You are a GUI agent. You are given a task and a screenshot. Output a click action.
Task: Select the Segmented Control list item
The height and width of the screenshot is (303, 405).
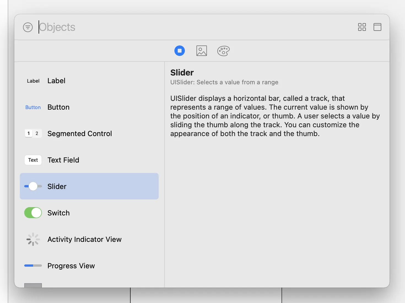89,134
